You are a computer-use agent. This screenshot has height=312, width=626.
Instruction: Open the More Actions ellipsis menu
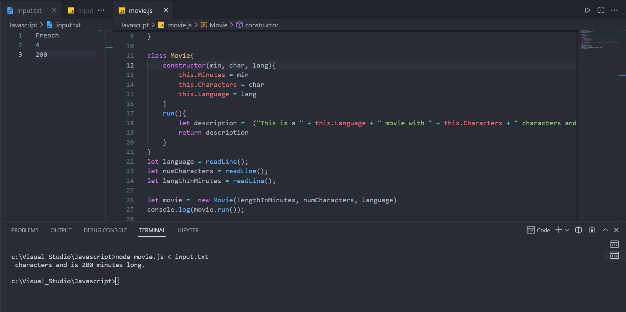pos(615,10)
